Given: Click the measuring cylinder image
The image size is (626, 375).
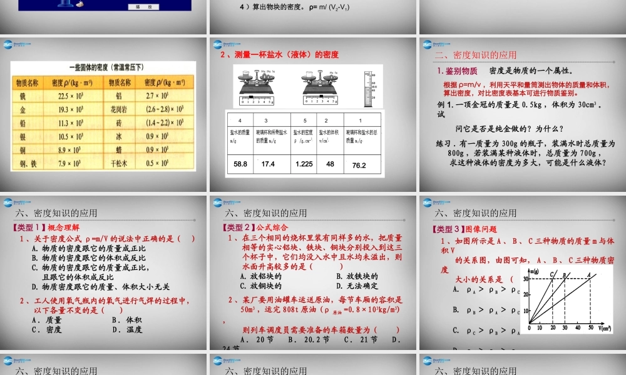Looking at the screenshot, I should coord(369,89).
